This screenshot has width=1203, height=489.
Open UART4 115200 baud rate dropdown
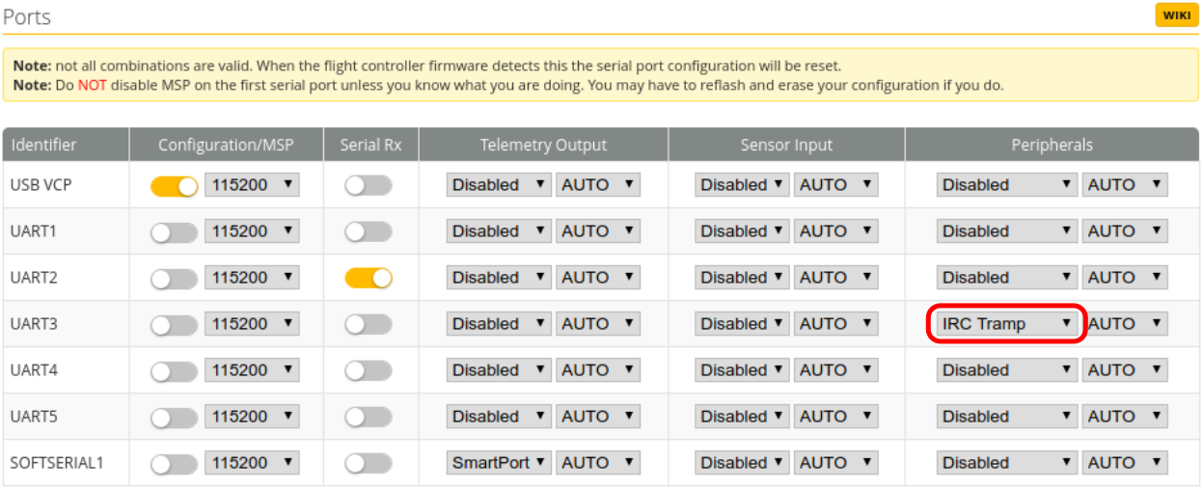point(252,370)
